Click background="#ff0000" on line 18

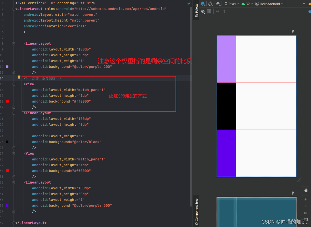pyautogui.click(x=62, y=101)
